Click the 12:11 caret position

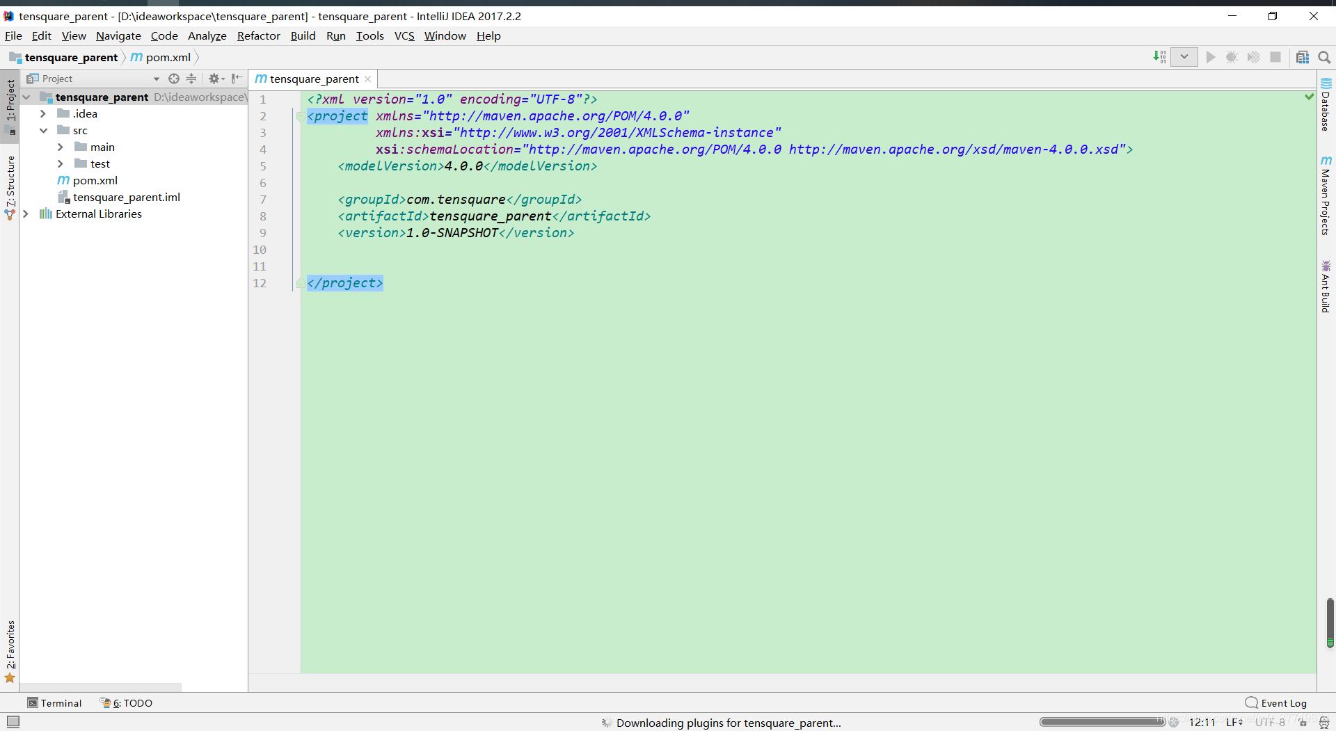pos(1202,723)
